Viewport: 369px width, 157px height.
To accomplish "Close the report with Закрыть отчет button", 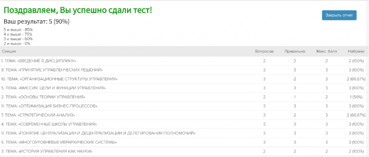I will coord(339,15).
